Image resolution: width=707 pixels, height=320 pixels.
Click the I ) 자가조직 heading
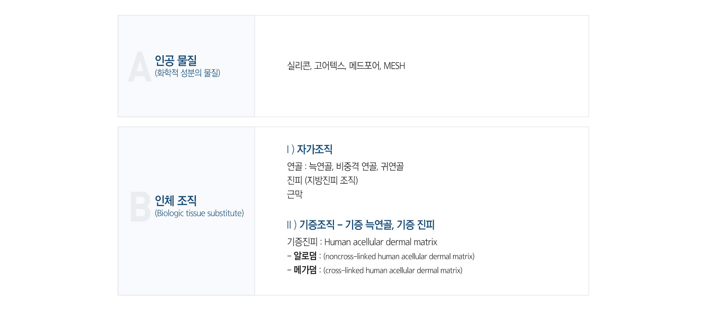[310, 149]
